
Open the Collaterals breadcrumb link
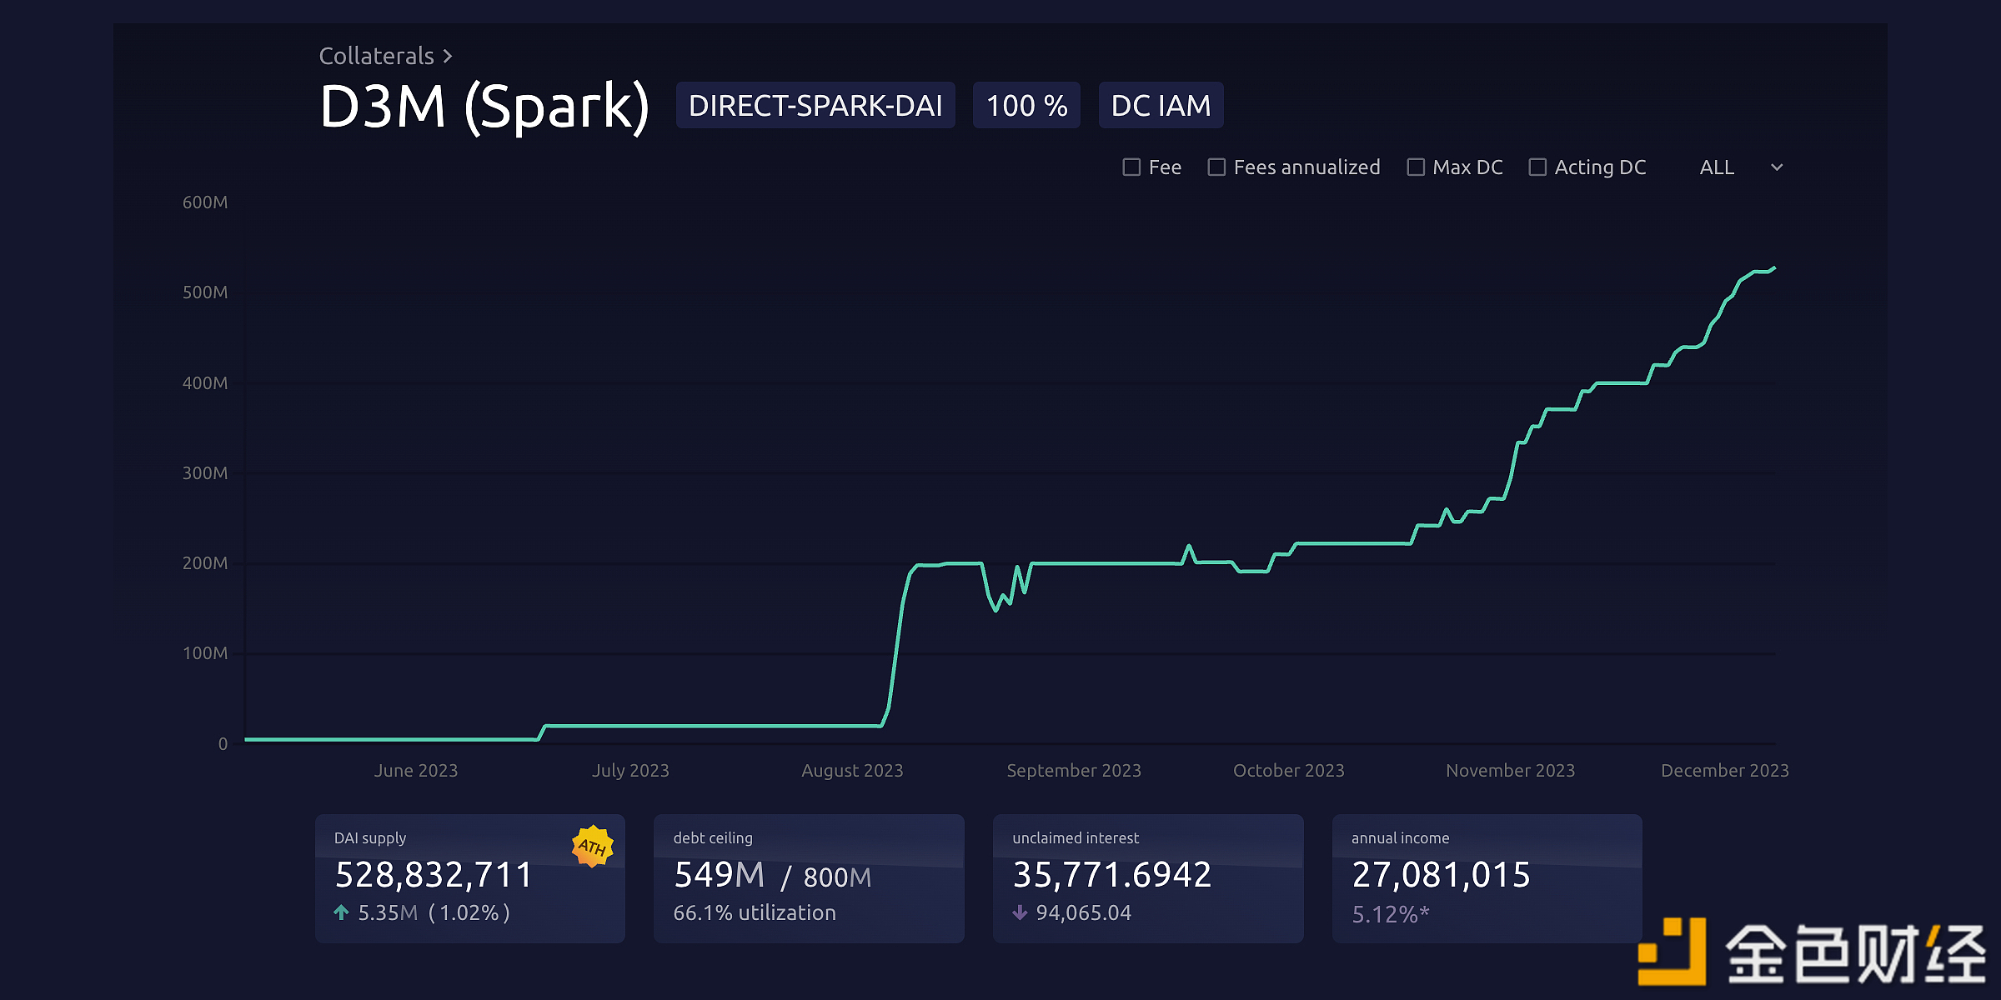coord(377,56)
